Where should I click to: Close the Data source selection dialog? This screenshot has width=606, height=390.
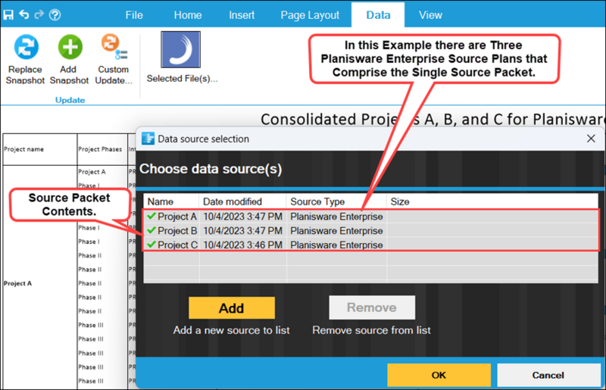591,139
